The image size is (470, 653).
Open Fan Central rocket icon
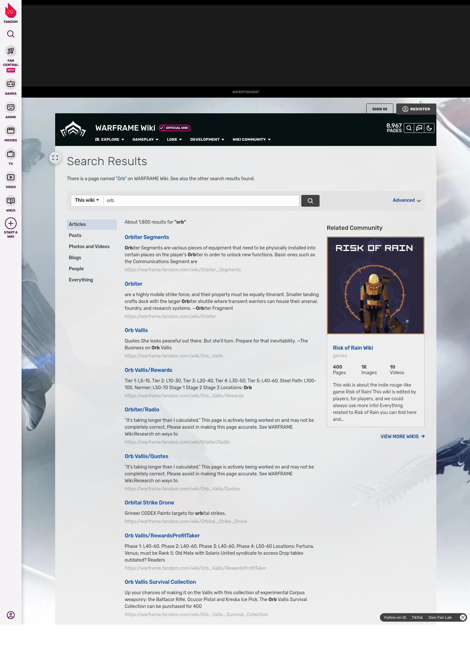pos(11,51)
